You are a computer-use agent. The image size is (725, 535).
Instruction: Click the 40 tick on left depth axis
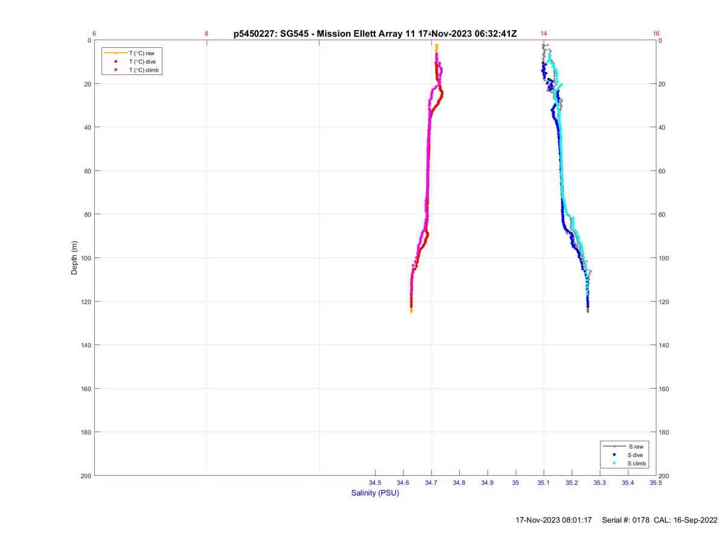88,128
